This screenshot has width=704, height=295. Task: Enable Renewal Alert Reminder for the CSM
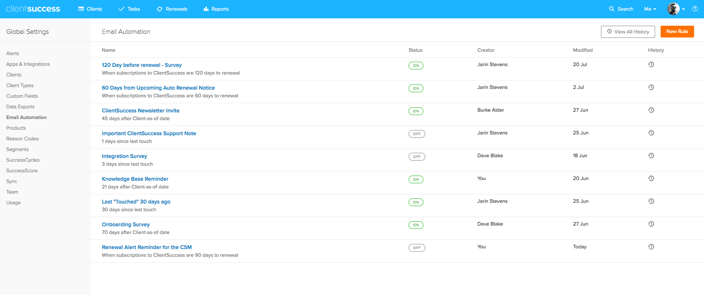417,248
